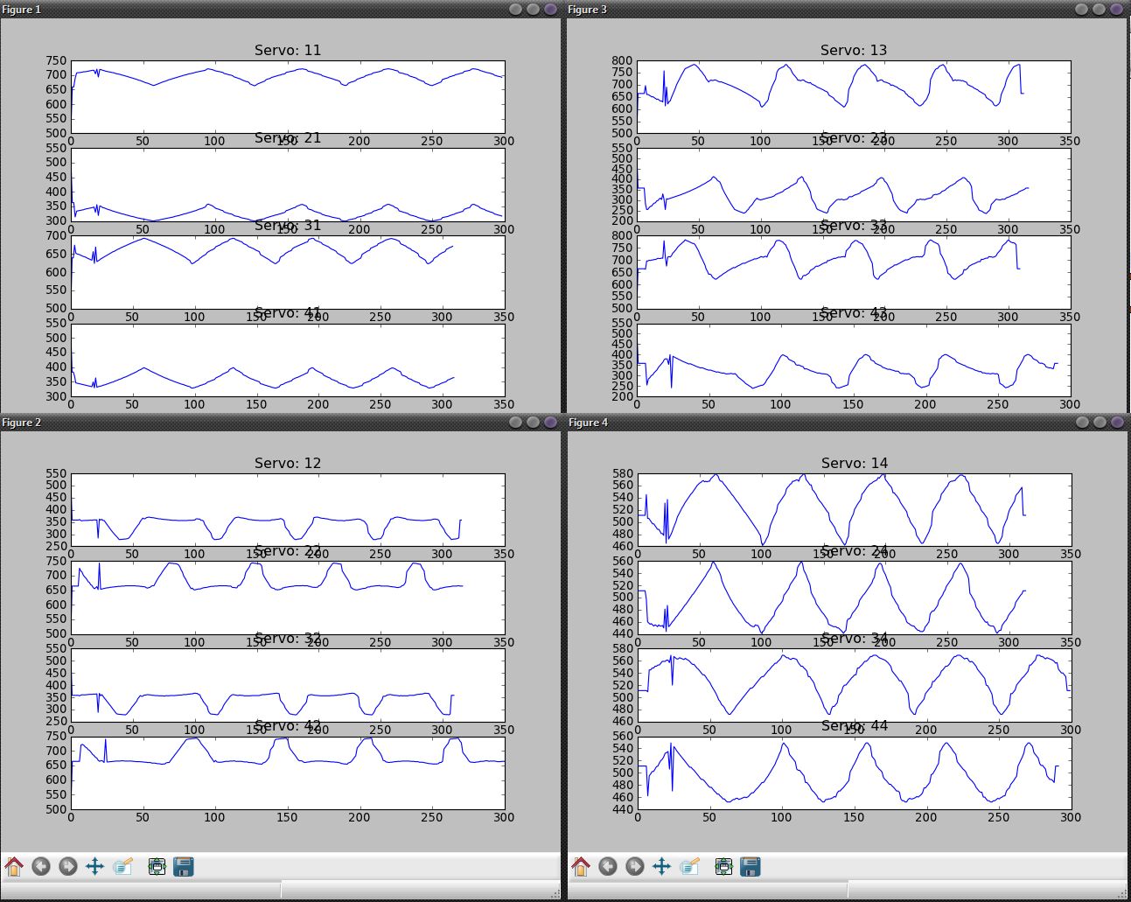Close the Figure 2 window using purple button
1131x902 pixels.
pos(550,422)
